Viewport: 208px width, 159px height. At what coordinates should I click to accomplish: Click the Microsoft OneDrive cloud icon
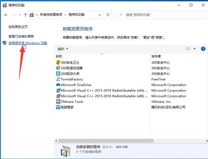point(58,85)
